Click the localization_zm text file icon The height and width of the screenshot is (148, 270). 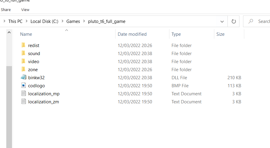24,102
